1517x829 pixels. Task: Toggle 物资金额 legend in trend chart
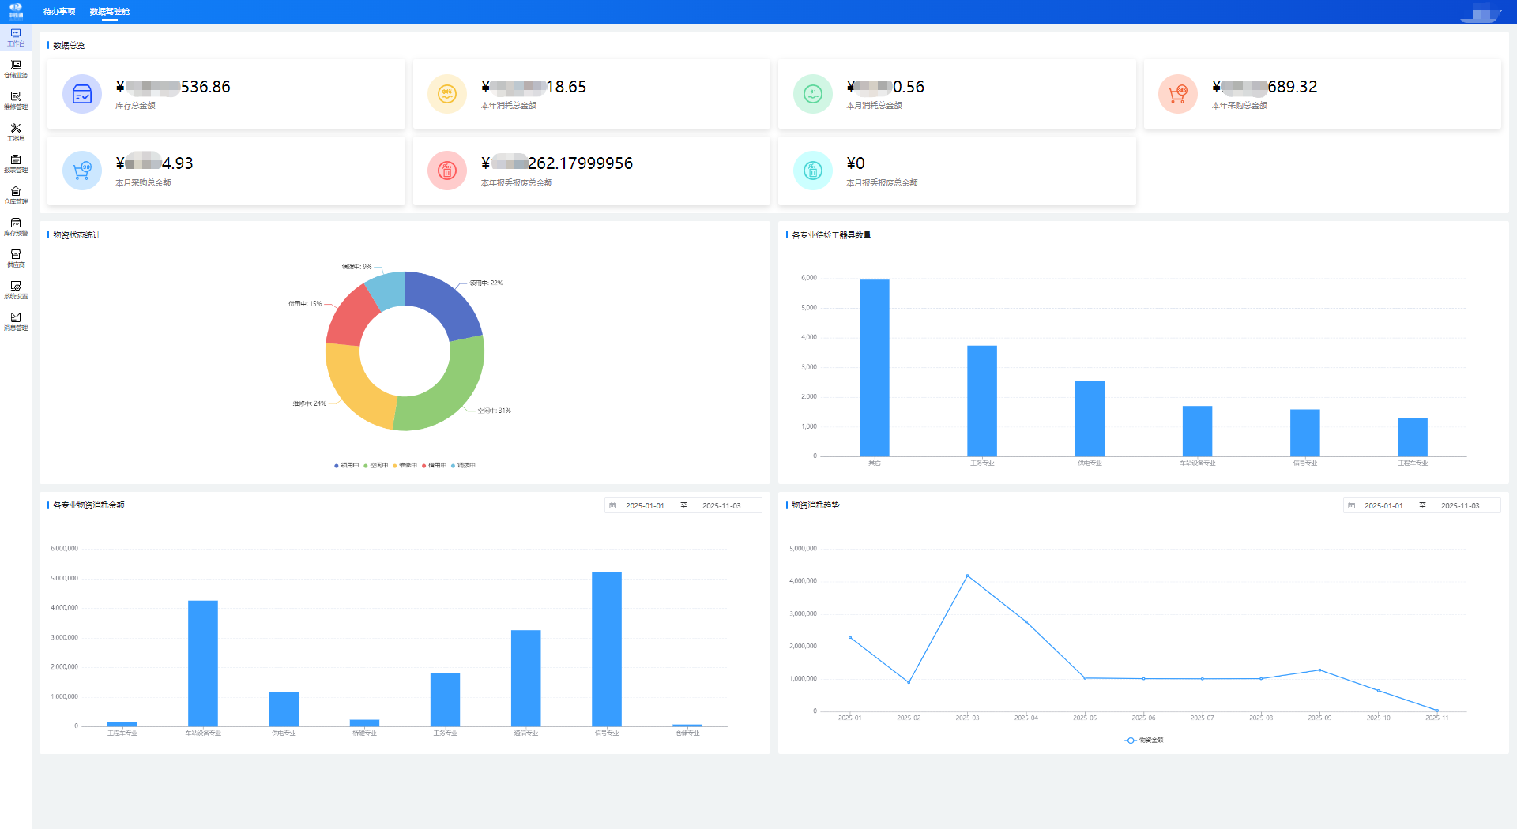1143,741
